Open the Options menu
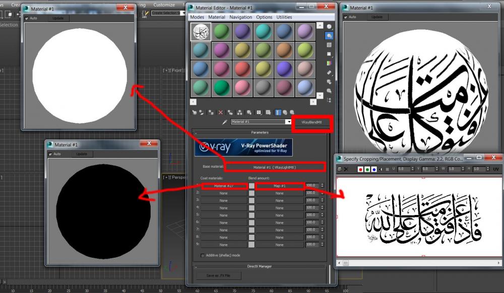504x293 pixels. click(x=264, y=17)
